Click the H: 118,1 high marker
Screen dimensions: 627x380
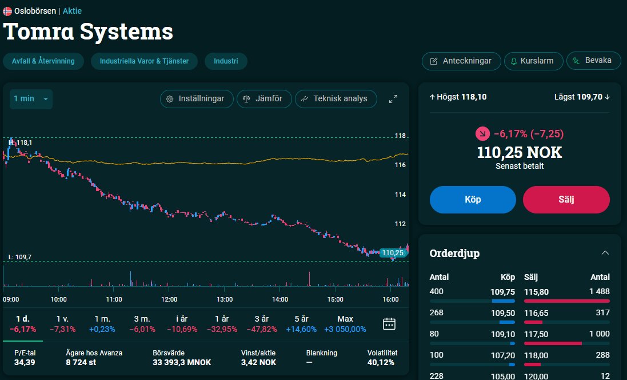point(21,142)
